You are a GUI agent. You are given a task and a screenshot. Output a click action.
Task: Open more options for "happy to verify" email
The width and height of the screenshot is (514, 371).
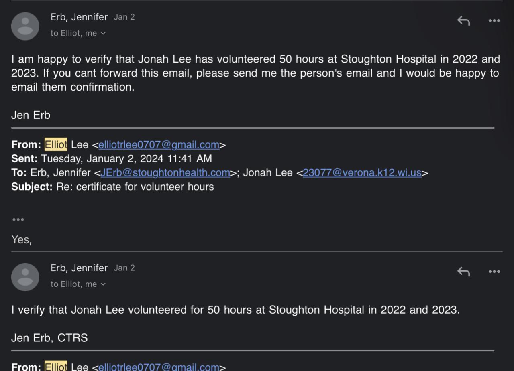tap(494, 21)
